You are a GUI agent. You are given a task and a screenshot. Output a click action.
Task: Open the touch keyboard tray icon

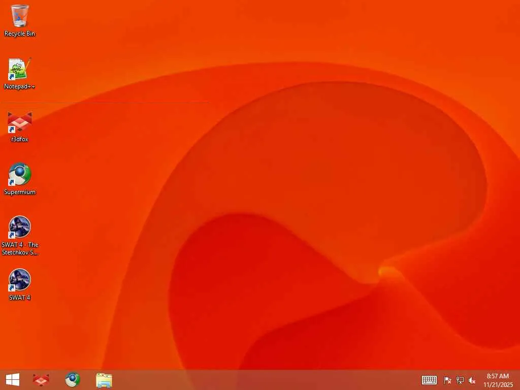point(429,380)
